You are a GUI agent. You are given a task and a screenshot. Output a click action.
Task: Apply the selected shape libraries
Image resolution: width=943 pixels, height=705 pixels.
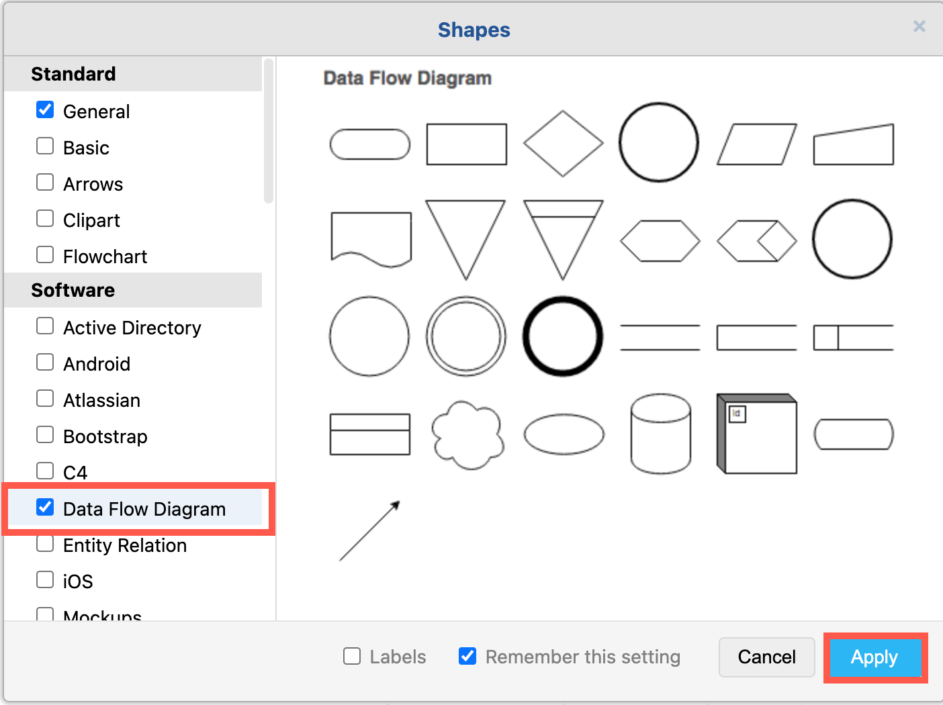(x=874, y=657)
